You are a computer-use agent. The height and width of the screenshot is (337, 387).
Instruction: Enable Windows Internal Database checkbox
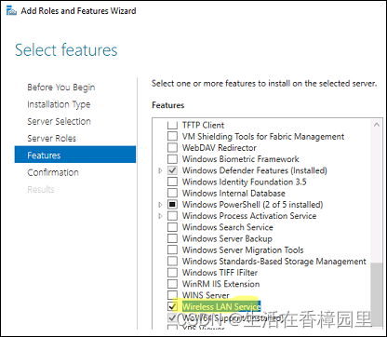172,193
